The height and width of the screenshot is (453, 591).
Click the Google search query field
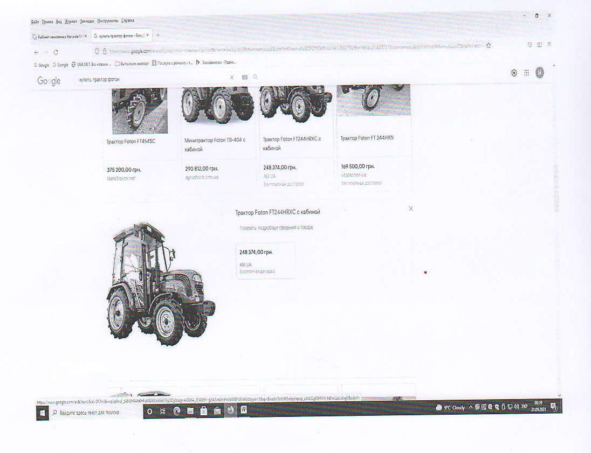coord(152,79)
